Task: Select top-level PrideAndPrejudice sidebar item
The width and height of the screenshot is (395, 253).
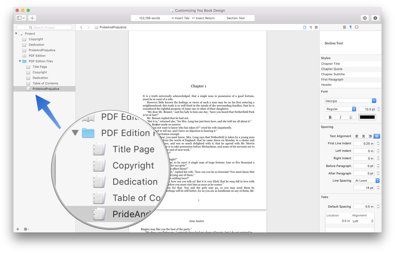Action: (x=45, y=50)
